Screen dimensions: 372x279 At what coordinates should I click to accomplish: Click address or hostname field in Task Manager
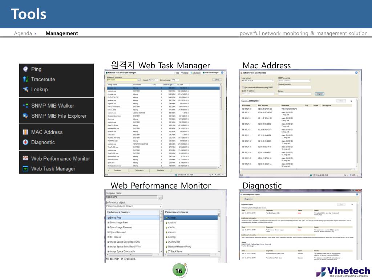pyautogui.click(x=122, y=80)
